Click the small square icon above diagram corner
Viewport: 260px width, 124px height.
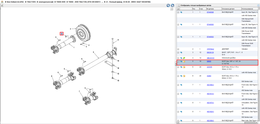172,9
